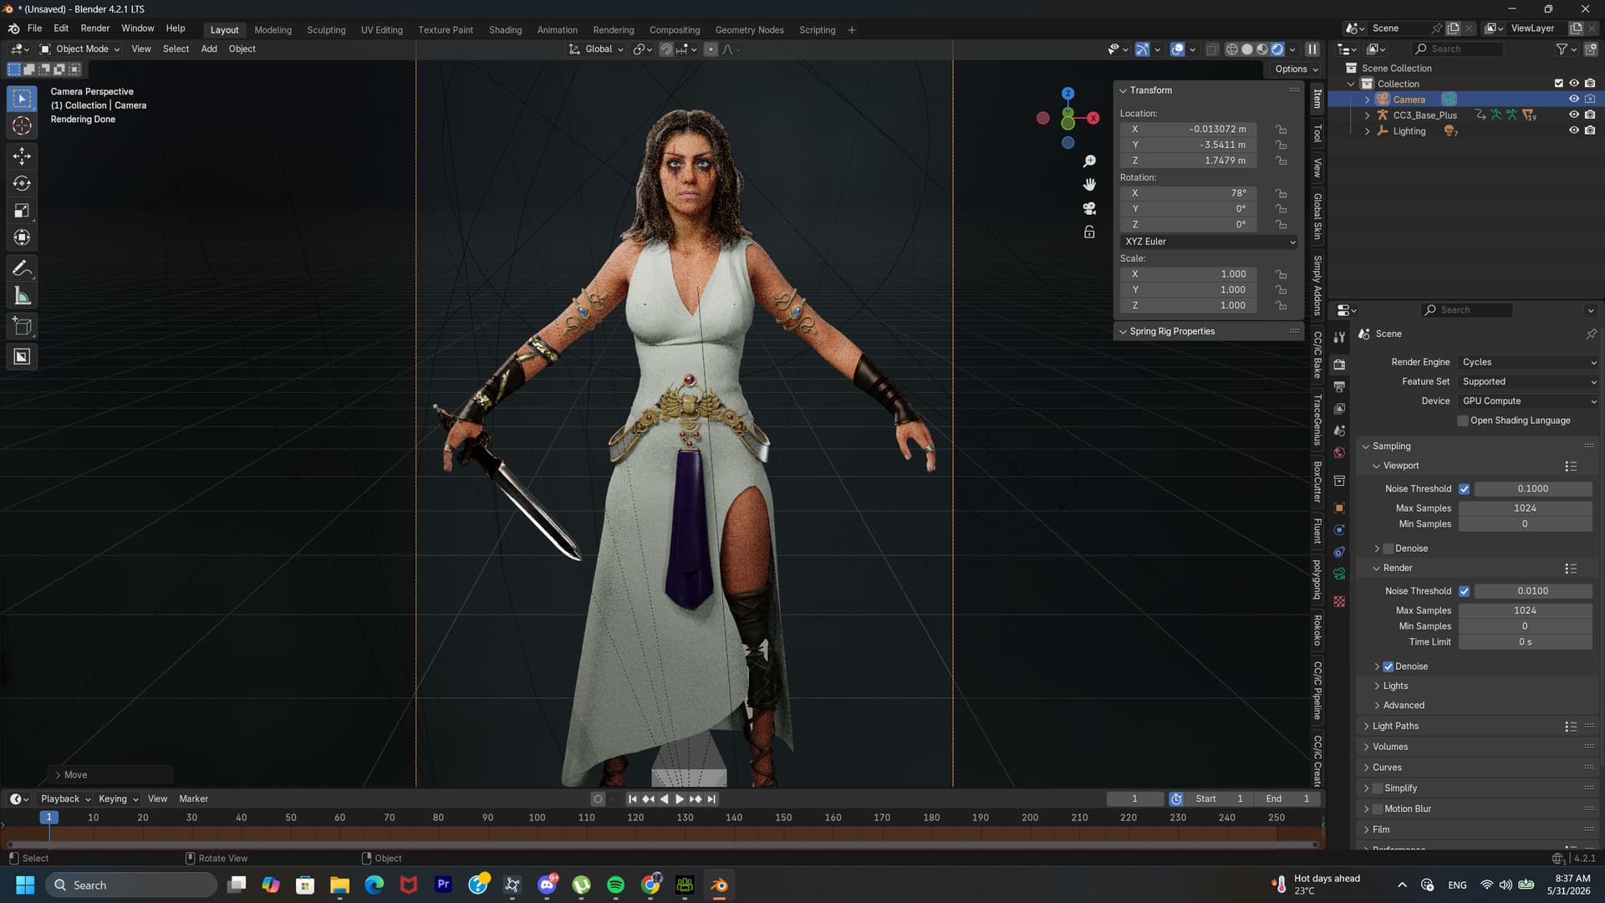This screenshot has height=903, width=1605.
Task: Hide Lighting collection with eye icon
Action: tap(1573, 131)
